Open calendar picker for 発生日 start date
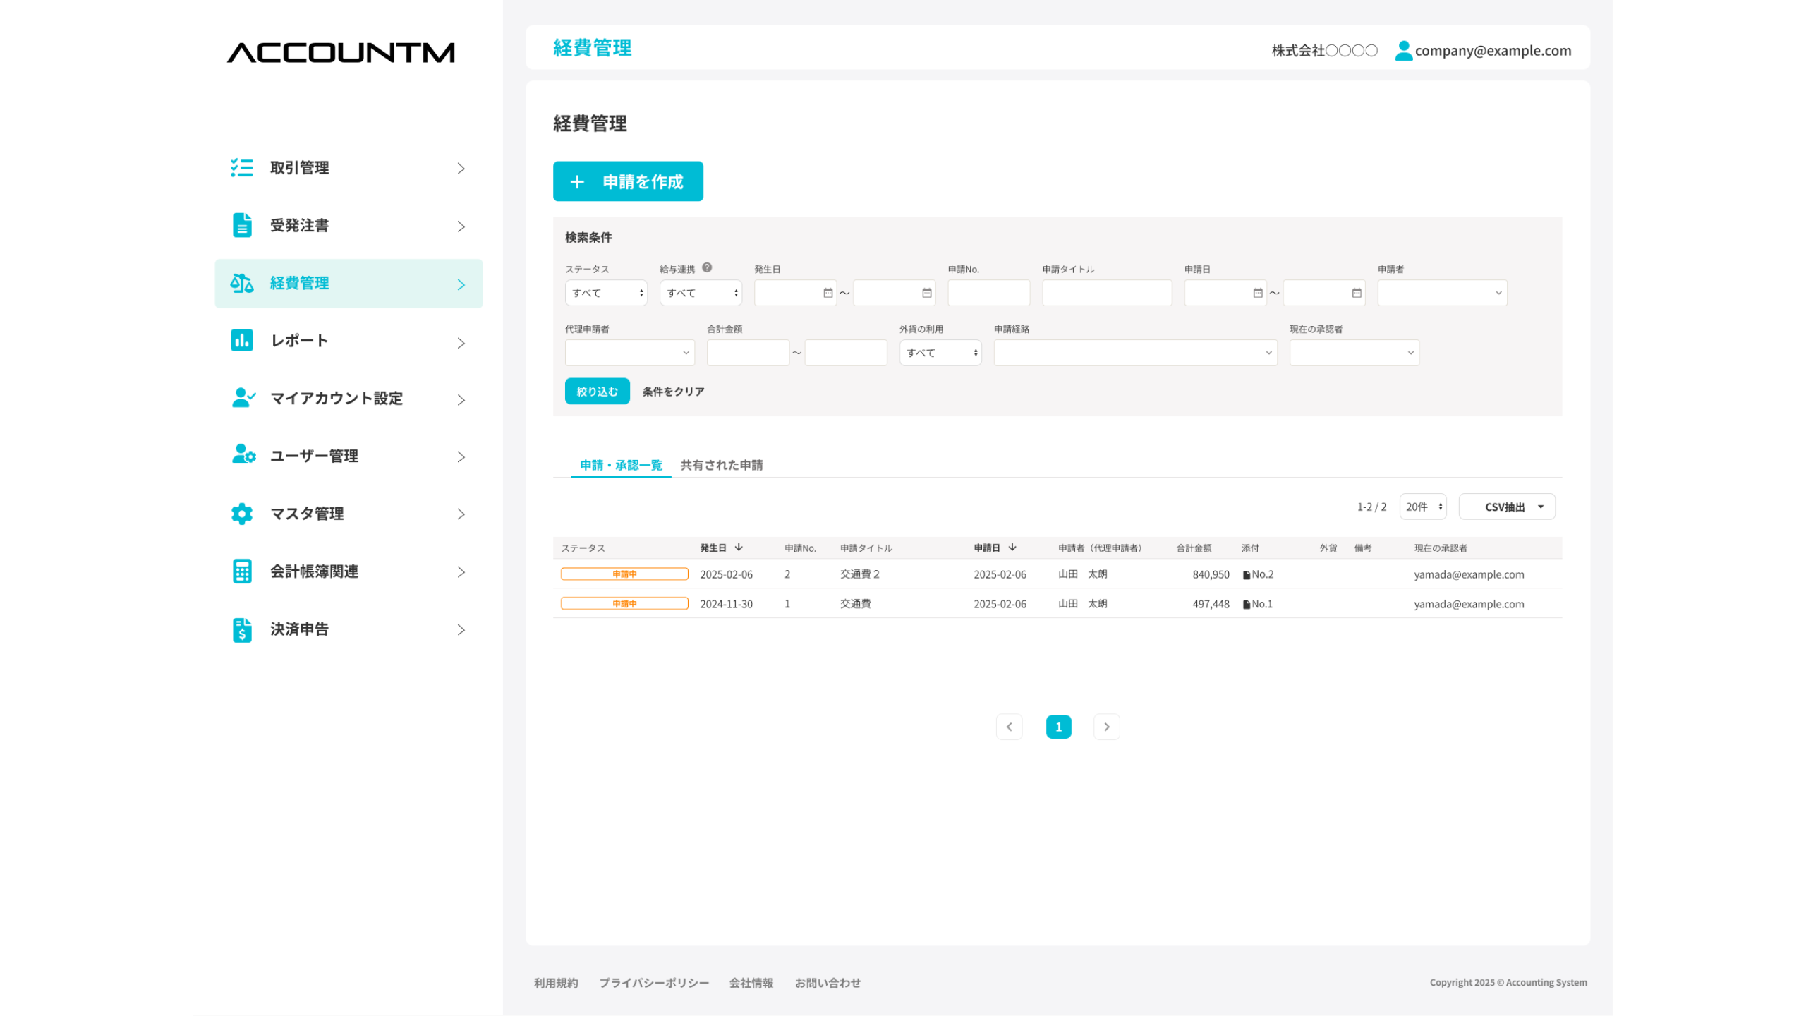 point(828,293)
